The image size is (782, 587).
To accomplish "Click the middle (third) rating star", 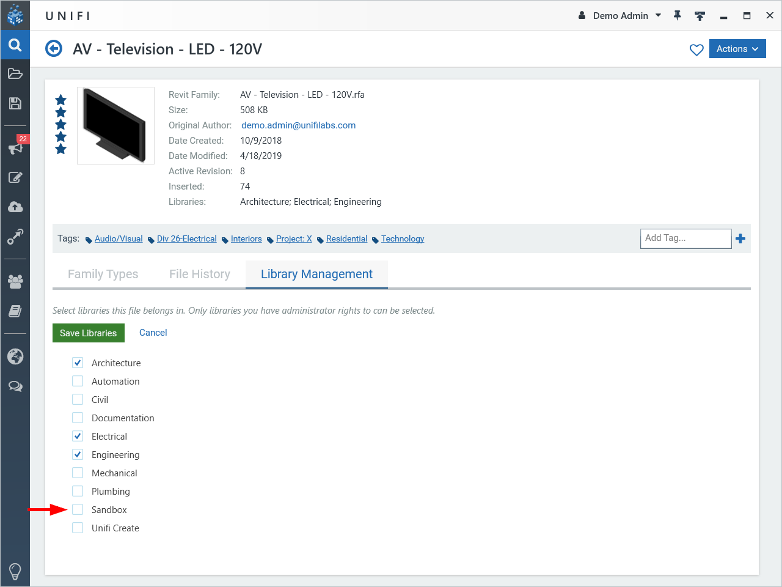I will click(60, 124).
